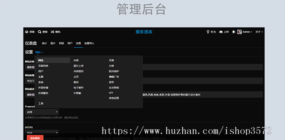Expand the 关于 (About) dropdown
This screenshot has height=140, width=285.
coord(259,32)
